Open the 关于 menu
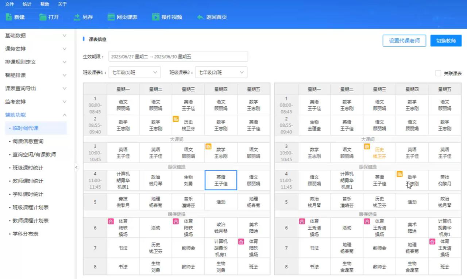Image resolution: width=467 pixels, height=279 pixels. coord(62,4)
